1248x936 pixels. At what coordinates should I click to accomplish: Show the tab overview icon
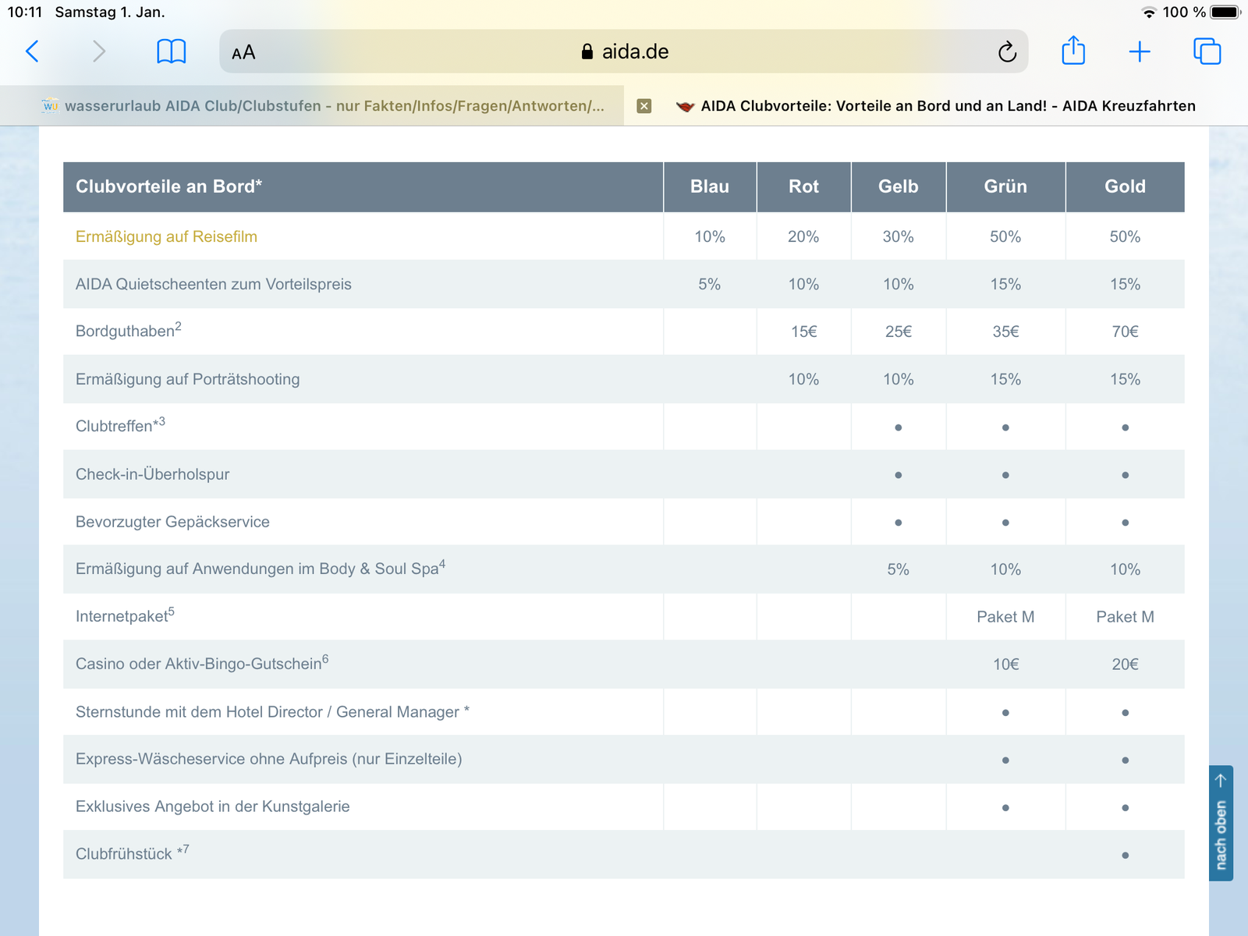1207,52
